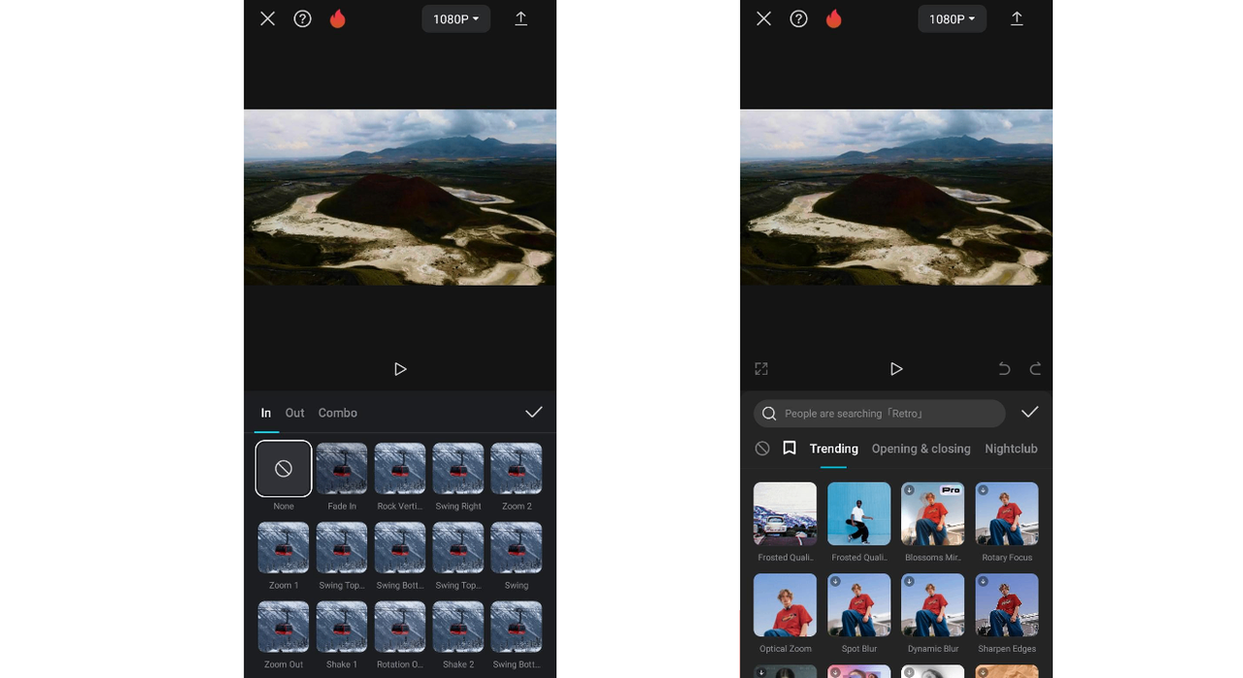Switch to the In animation tab

coord(266,413)
